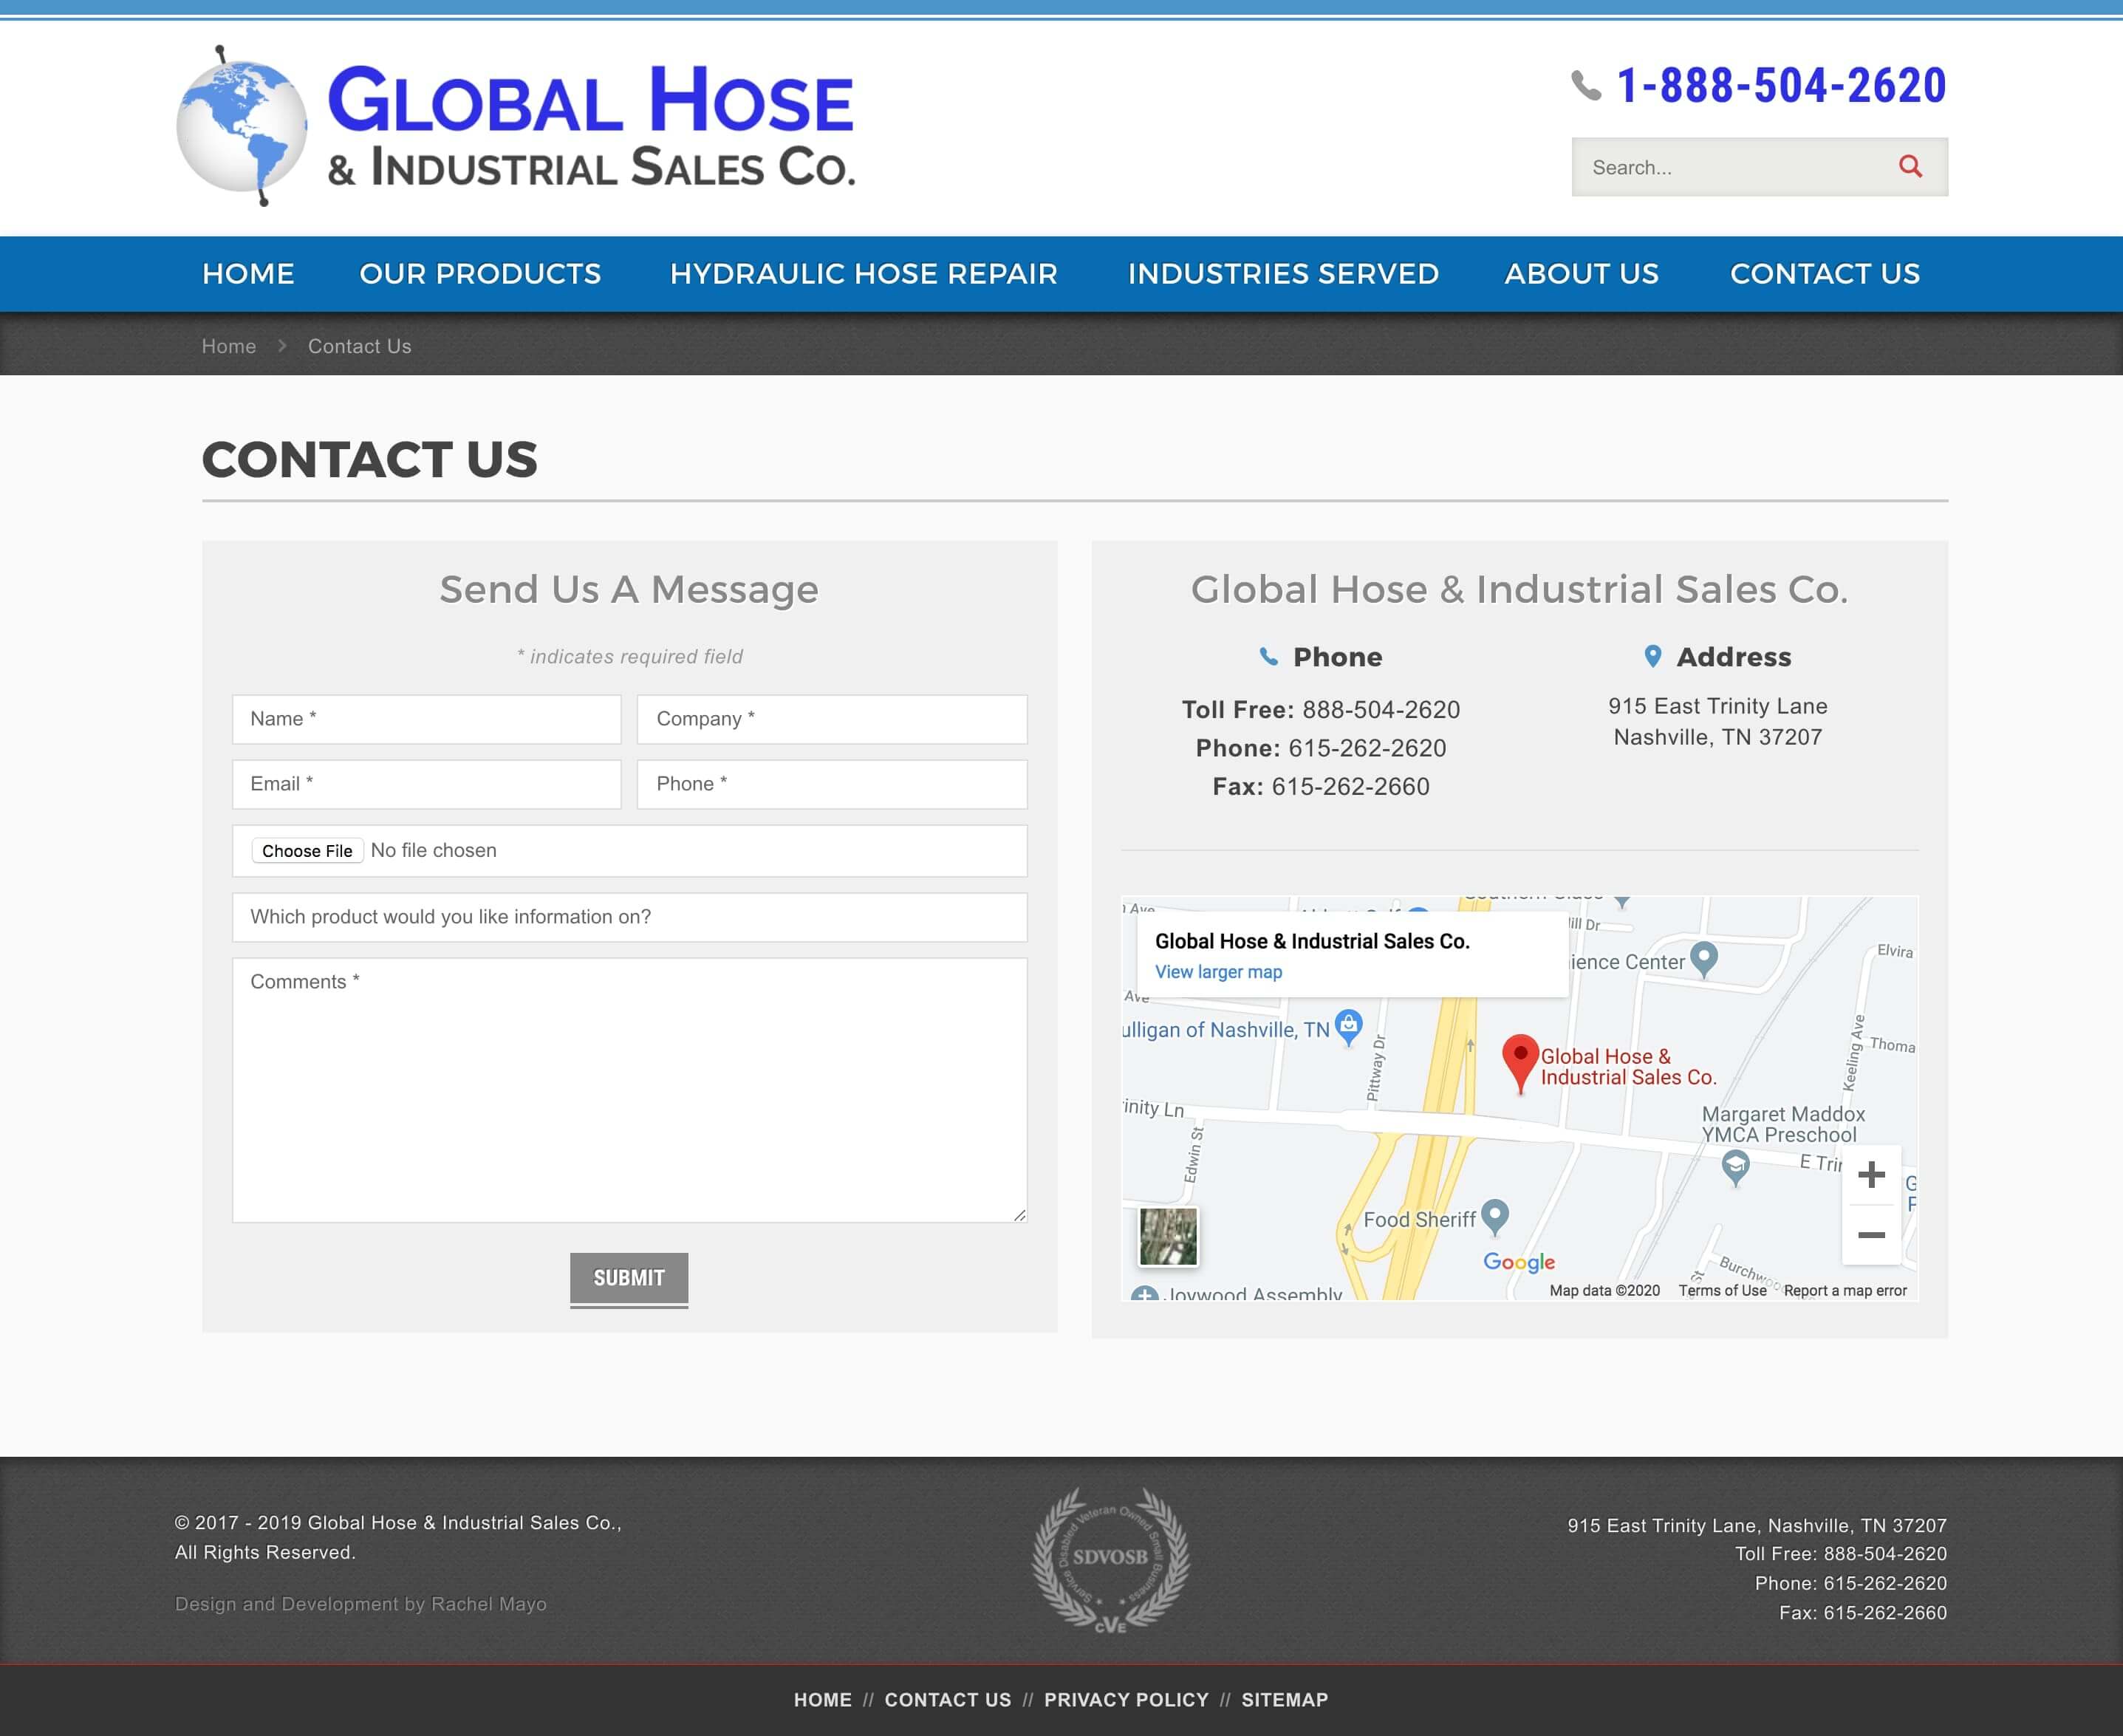Click the product information input field

630,917
